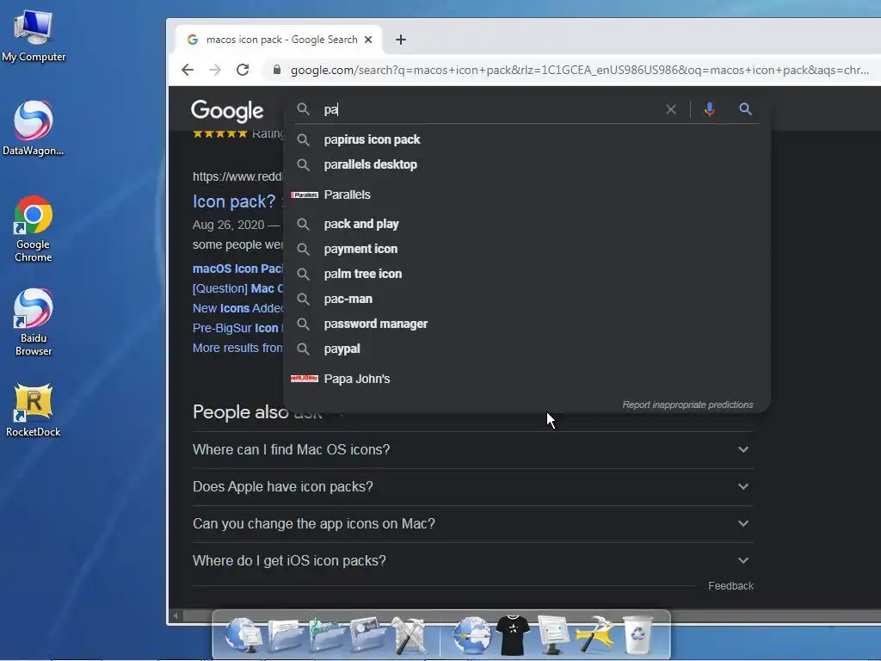Select the Parallels brand suggestion

point(527,195)
